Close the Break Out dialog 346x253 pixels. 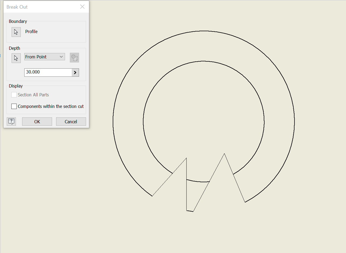[83, 7]
